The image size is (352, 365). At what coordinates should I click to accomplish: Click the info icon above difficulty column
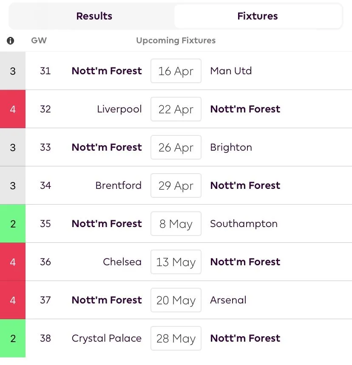tap(11, 41)
